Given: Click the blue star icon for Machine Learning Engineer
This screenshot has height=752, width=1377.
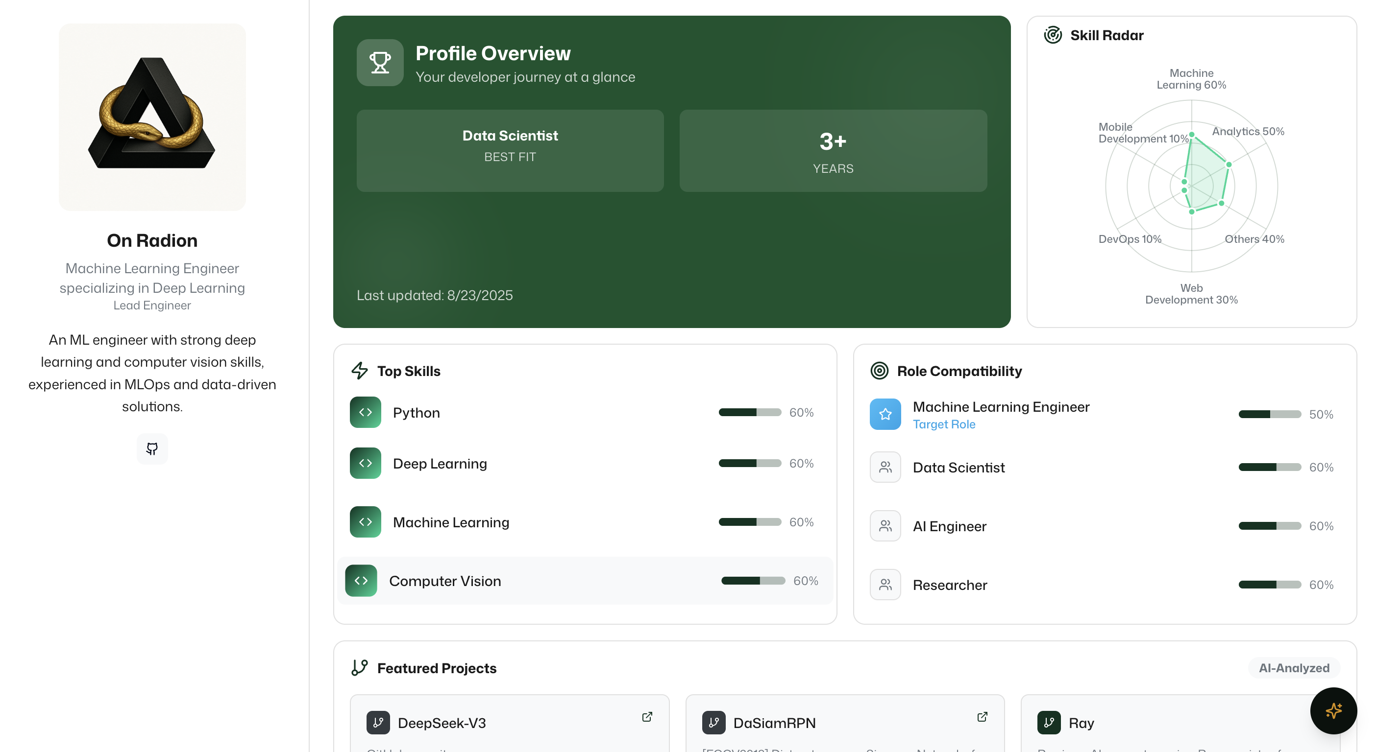Looking at the screenshot, I should pos(885,415).
